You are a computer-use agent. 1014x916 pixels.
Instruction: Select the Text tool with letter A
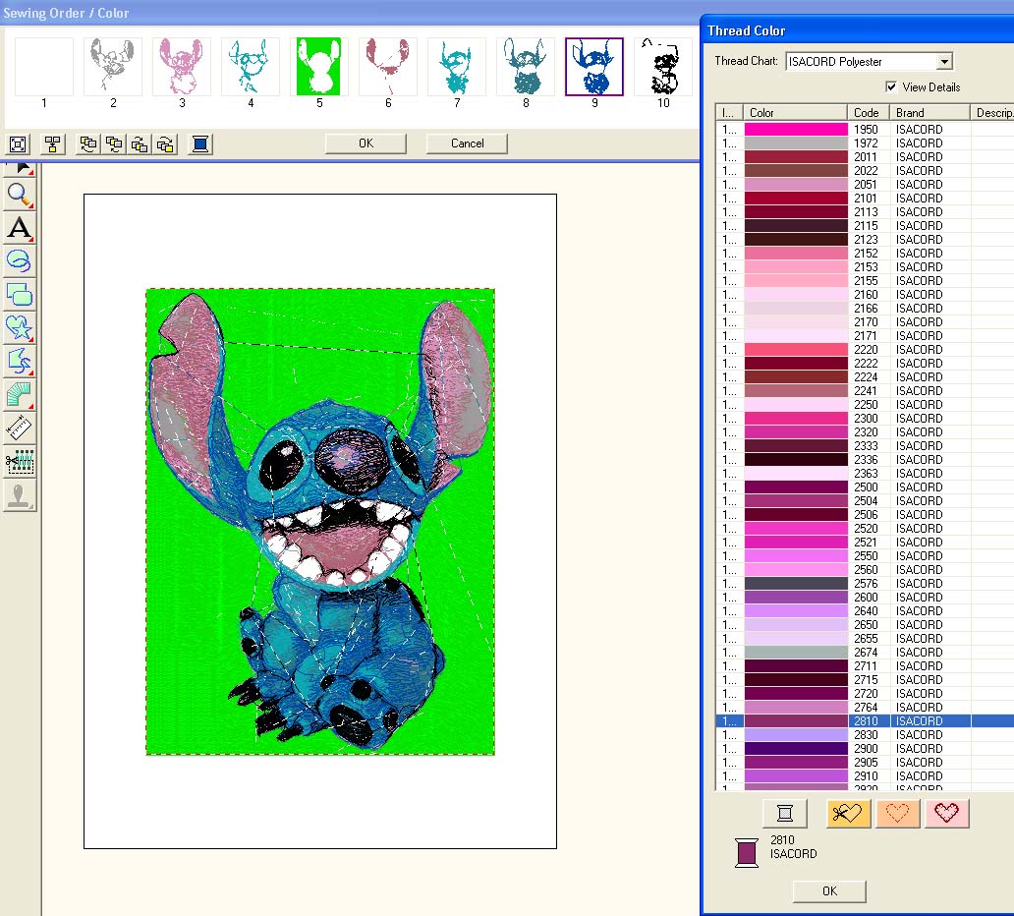(x=20, y=228)
